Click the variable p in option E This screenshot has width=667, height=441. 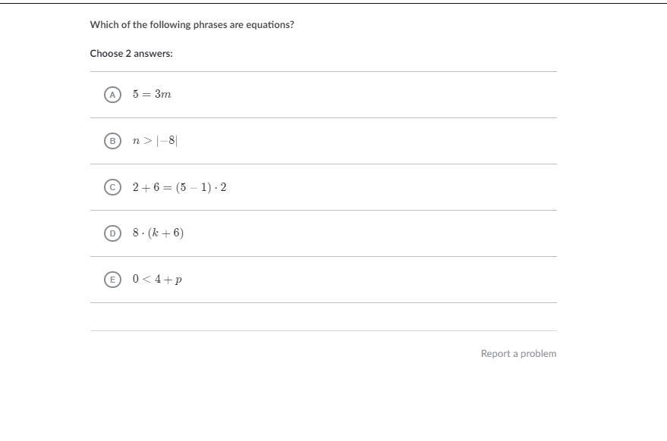coord(178,280)
